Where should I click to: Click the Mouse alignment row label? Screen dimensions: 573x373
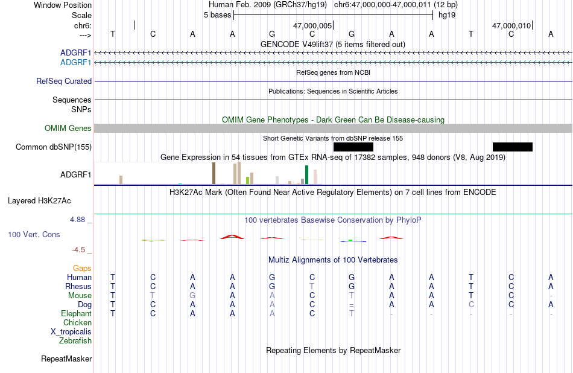[x=80, y=296]
